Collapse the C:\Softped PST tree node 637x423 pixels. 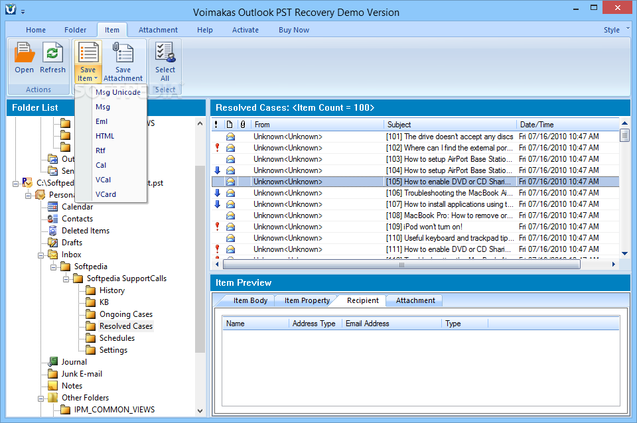click(15, 184)
